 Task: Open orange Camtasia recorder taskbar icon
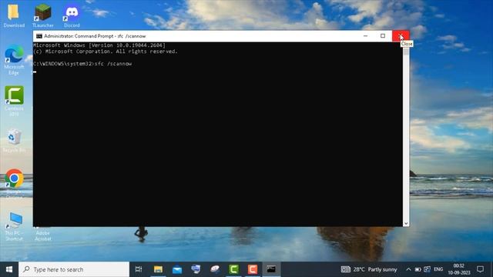point(253,269)
